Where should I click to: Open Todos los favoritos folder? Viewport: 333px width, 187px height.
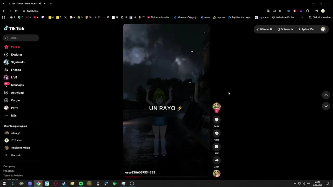click(320, 17)
